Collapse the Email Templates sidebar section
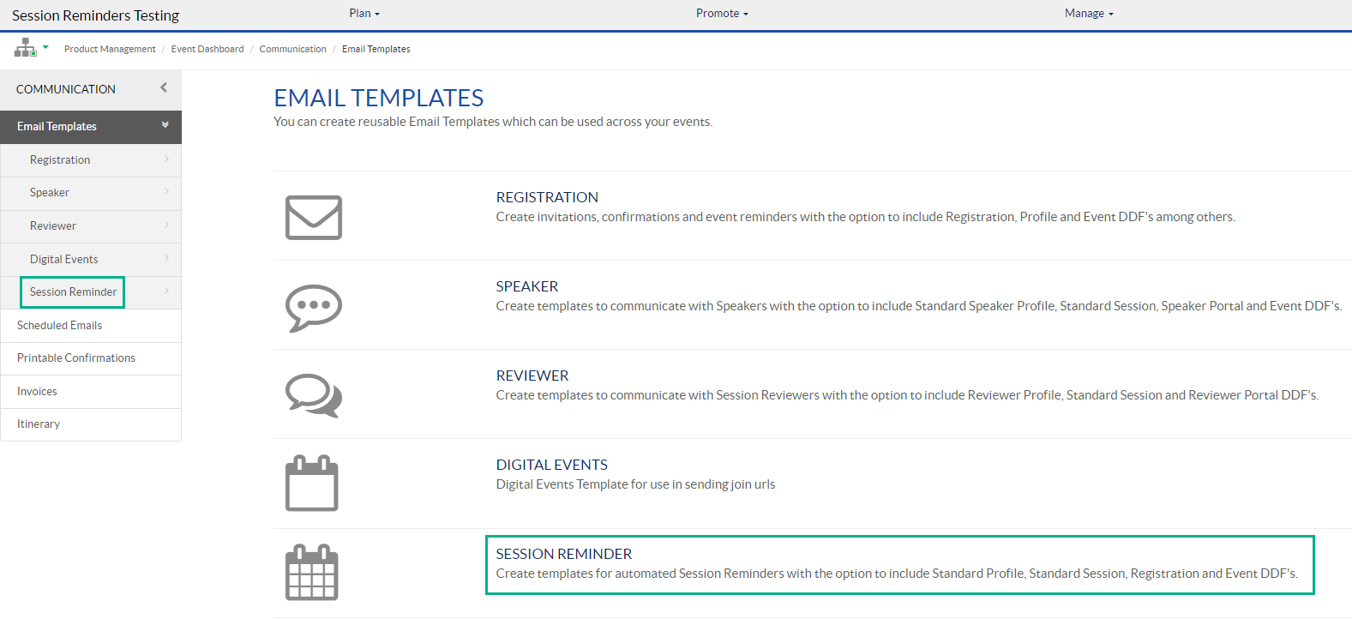This screenshot has height=619, width=1352. [165, 125]
